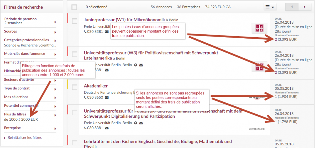Open the Juniorprofessur (W1) für Mikroökonomik listing
The image size is (315, 148).
pyautogui.click(x=124, y=20)
